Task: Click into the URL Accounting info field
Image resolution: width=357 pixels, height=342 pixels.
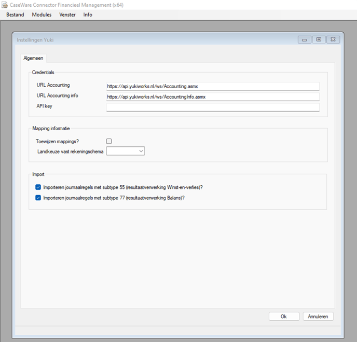Action: point(213,97)
